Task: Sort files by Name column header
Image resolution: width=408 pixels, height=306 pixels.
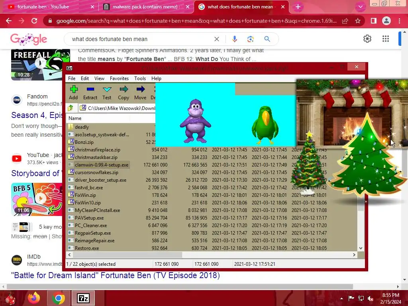Action: coord(75,118)
